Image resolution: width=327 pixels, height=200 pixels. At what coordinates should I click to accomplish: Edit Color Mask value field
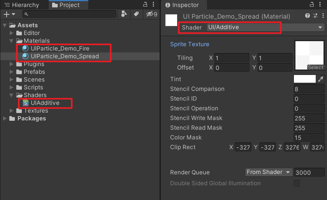click(309, 137)
